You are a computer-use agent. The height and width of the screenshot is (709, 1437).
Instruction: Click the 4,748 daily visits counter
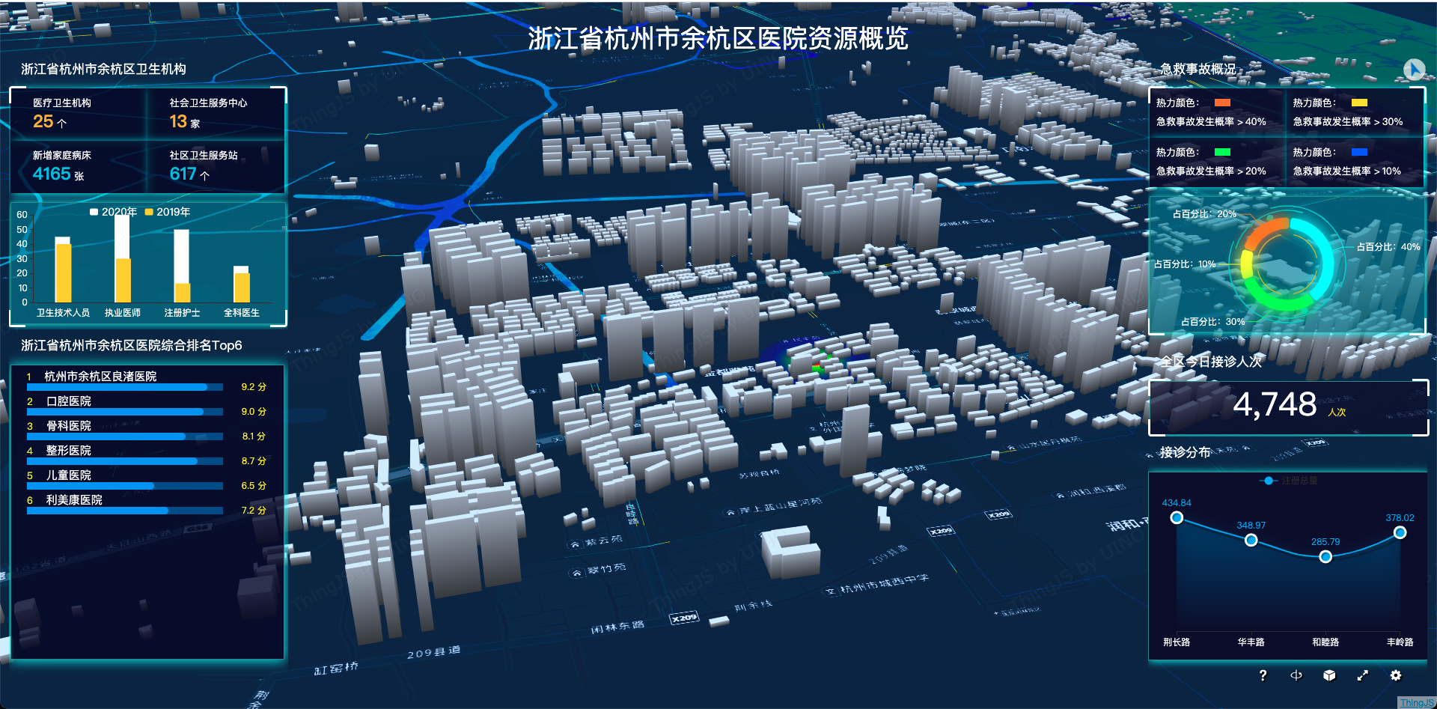(1275, 404)
